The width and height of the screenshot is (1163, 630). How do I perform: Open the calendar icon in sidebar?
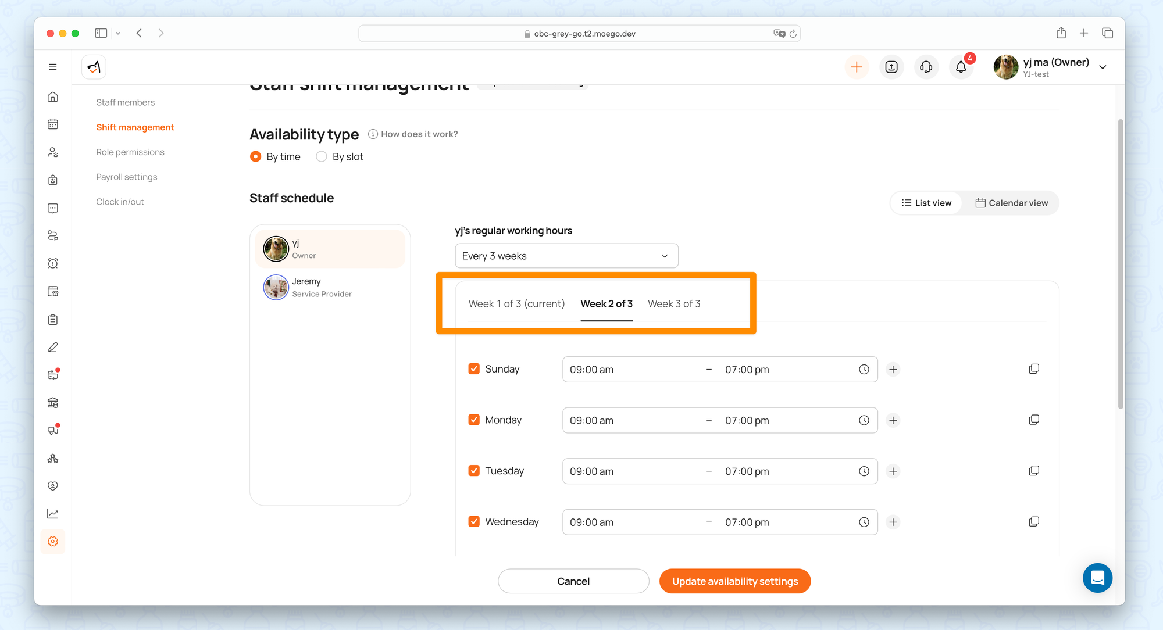click(x=53, y=124)
